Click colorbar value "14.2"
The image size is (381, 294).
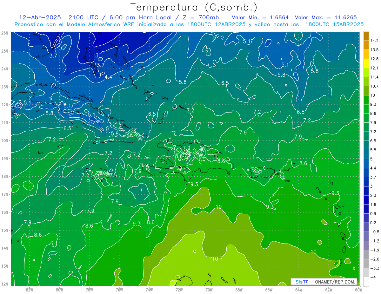374,41
